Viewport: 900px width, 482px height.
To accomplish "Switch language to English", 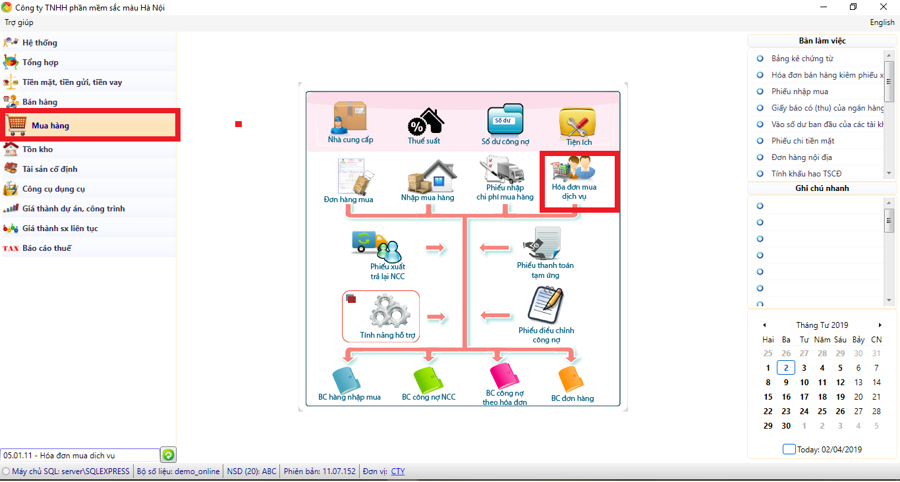I will [x=882, y=22].
